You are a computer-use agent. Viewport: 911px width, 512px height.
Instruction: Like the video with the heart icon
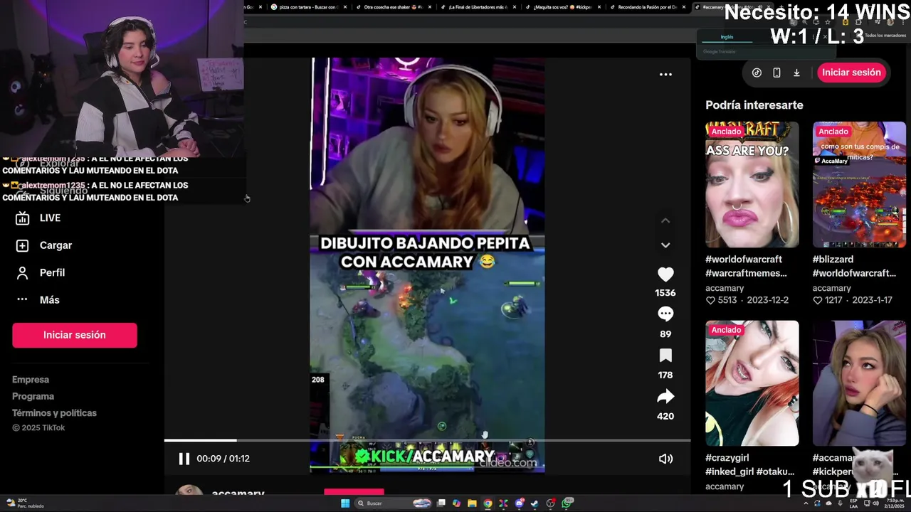click(x=665, y=274)
